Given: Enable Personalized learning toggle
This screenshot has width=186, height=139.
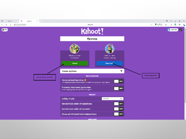Looking at the screenshot, I should pyautogui.click(x=119, y=81).
